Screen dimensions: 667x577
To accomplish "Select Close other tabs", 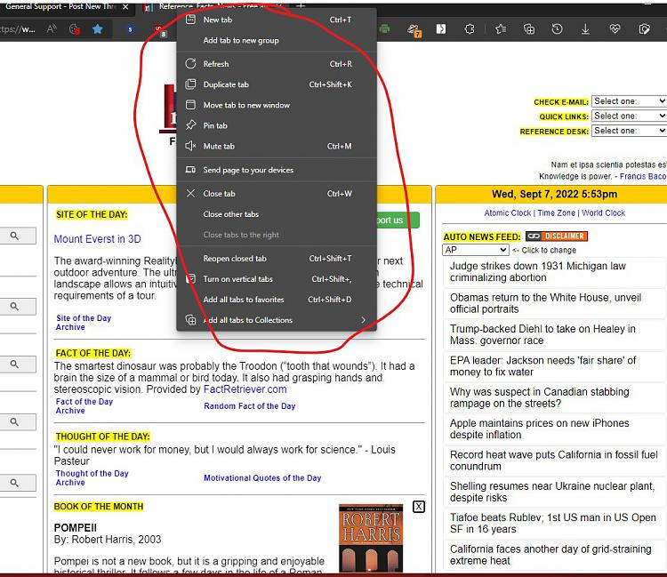I will [x=277, y=214].
